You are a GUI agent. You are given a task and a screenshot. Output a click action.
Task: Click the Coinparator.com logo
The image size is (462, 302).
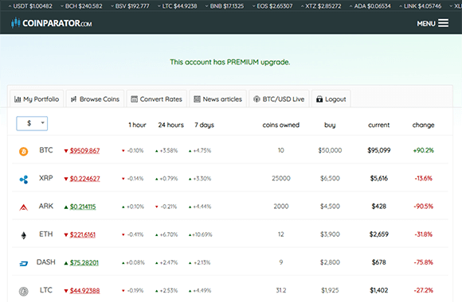(x=51, y=23)
